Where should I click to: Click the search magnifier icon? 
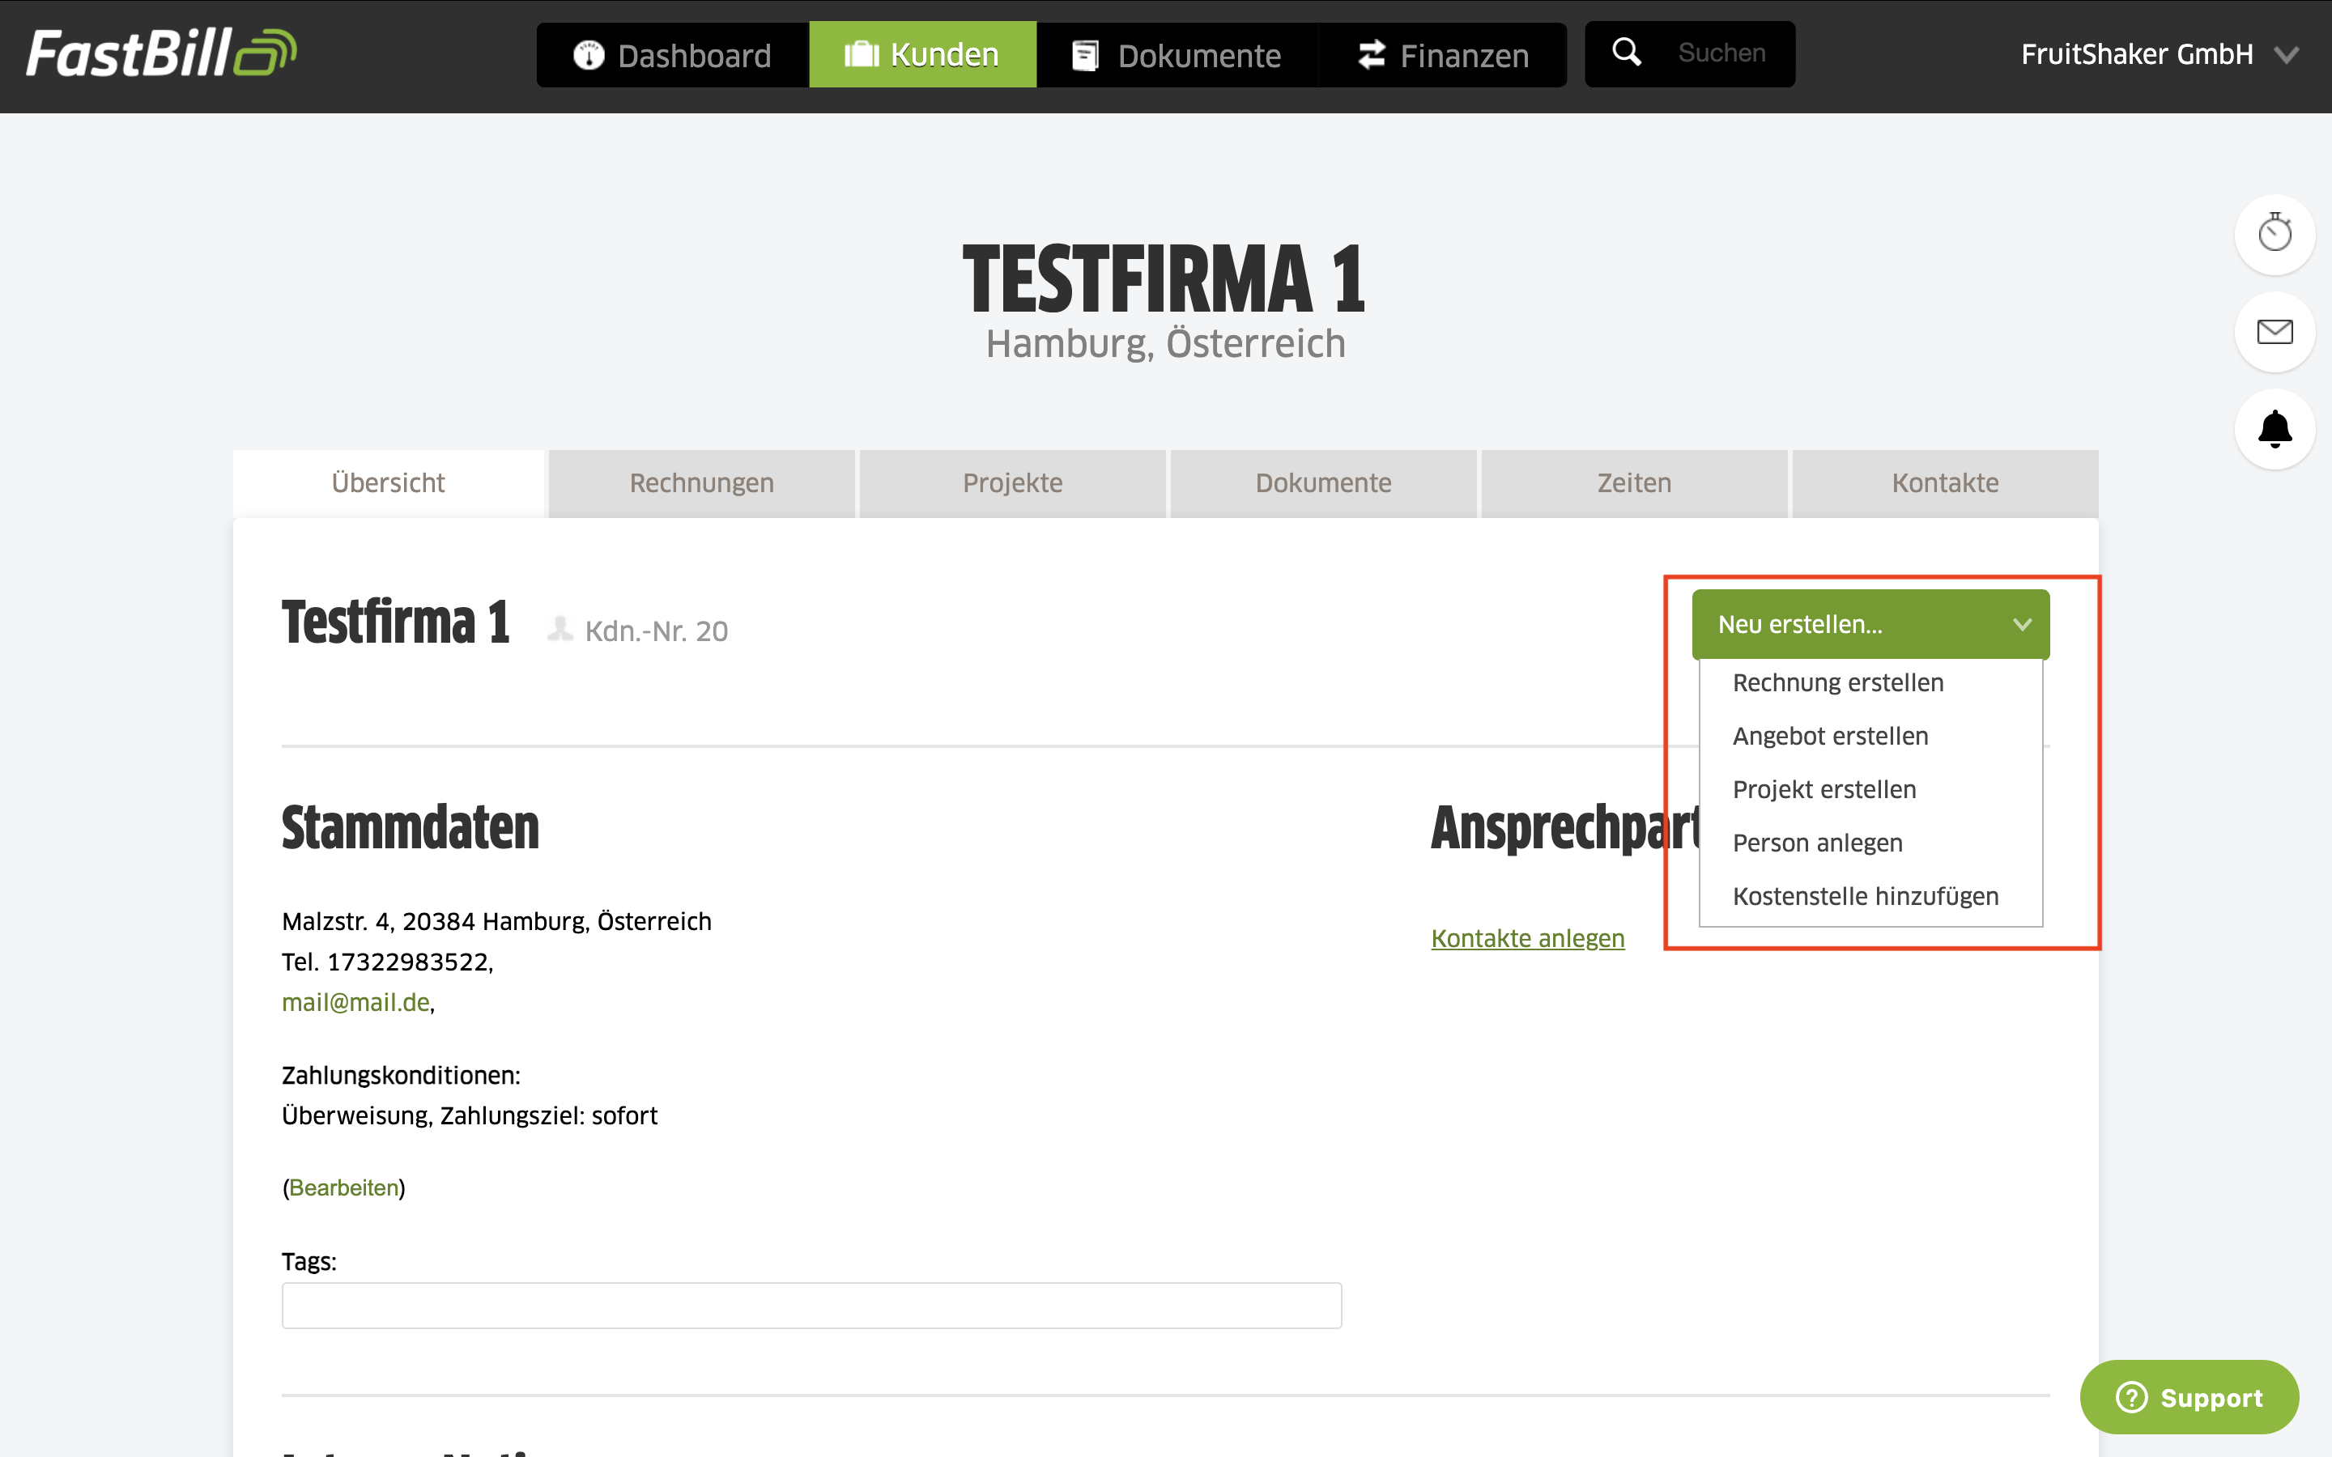tap(1627, 53)
